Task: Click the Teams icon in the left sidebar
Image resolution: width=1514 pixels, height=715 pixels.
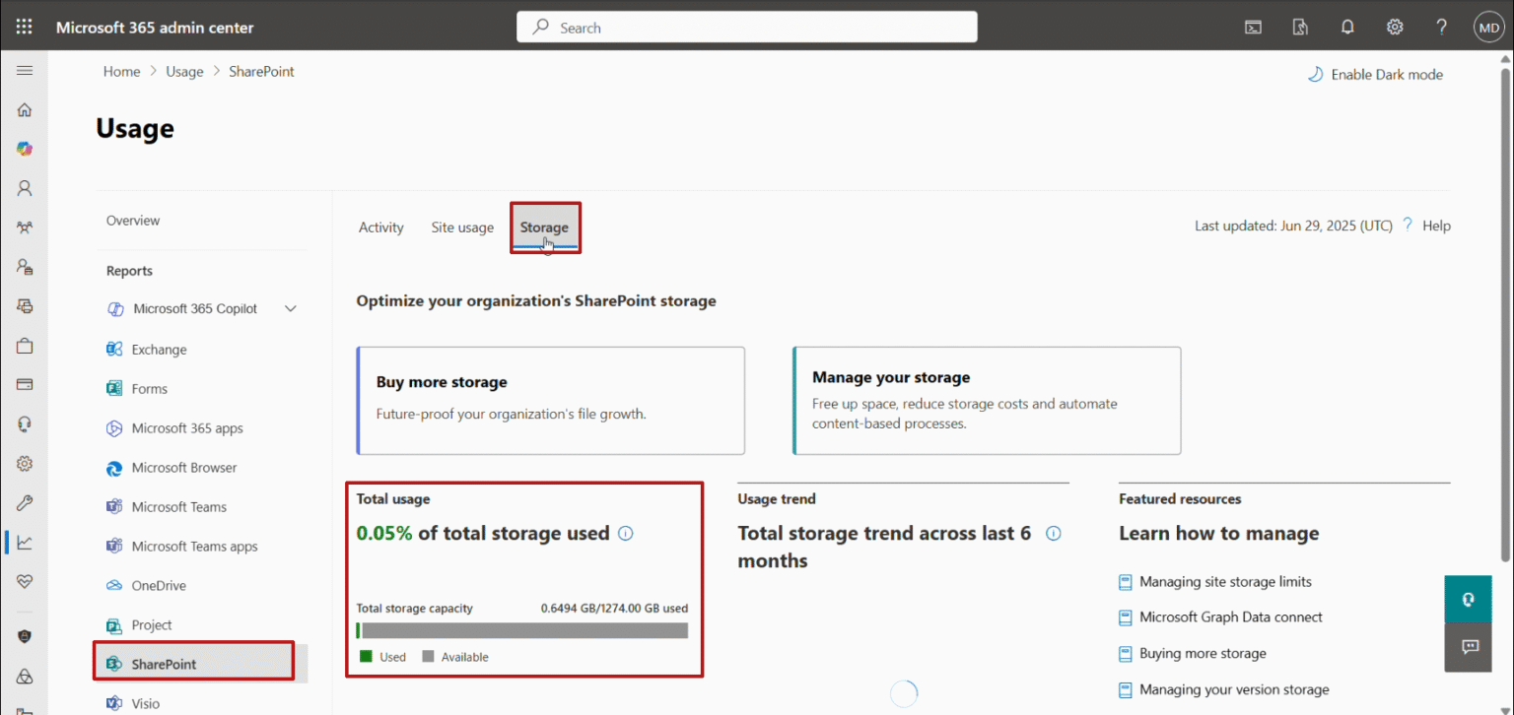Action: point(24,227)
